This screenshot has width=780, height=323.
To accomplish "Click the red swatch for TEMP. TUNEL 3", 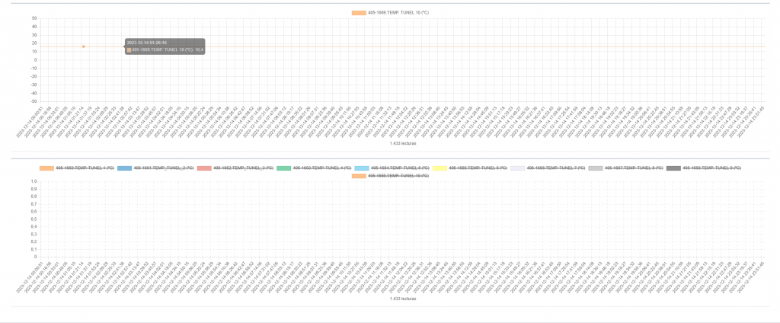I will (x=204, y=167).
